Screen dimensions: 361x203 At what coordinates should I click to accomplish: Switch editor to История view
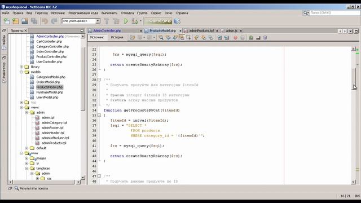click(117, 37)
